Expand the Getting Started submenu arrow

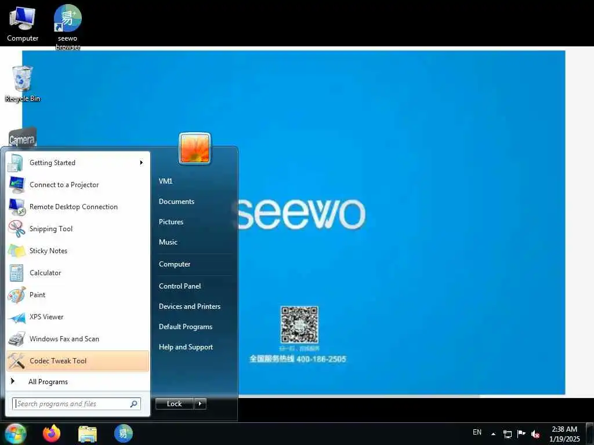tap(142, 163)
